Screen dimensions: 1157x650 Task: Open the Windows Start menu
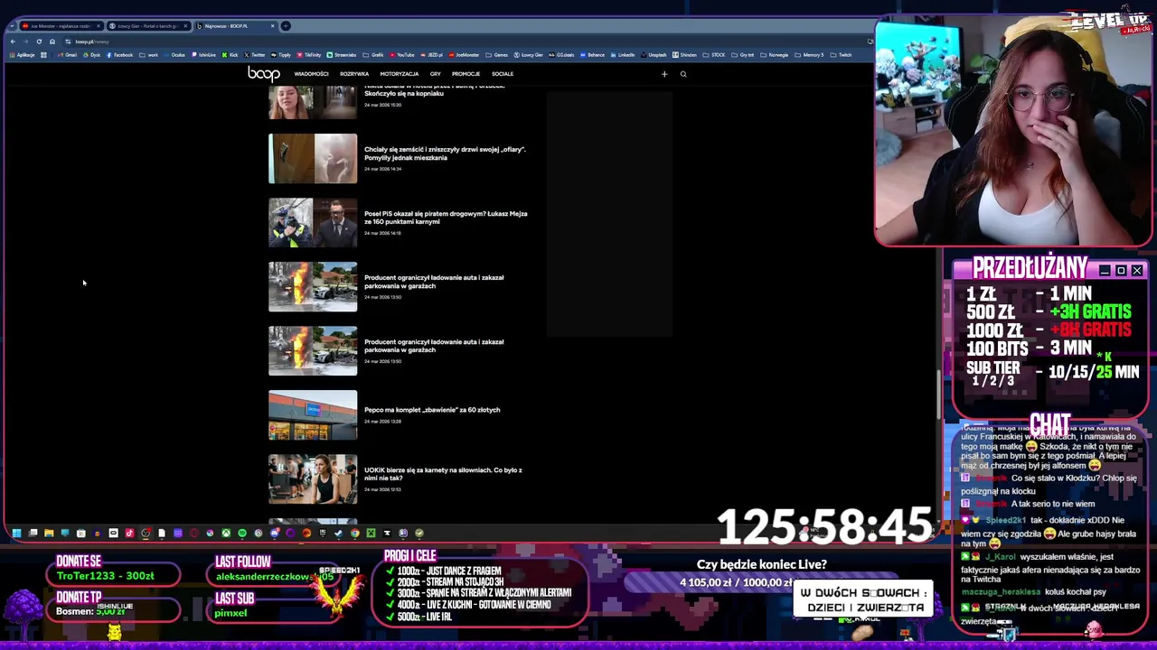pos(16,533)
